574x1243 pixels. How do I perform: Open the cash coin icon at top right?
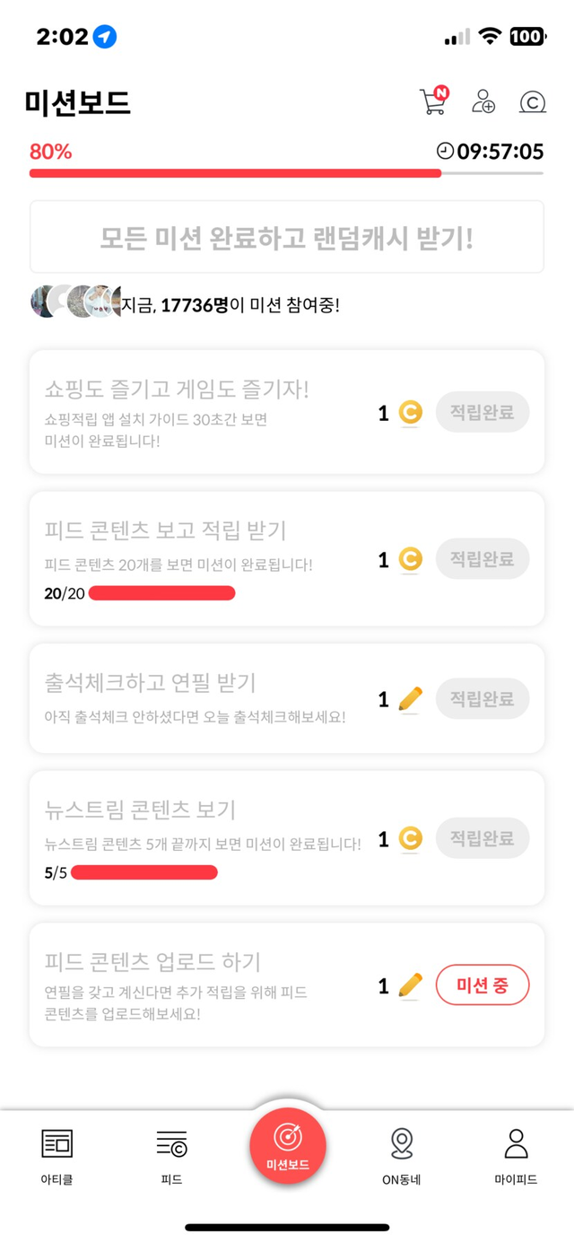[533, 101]
